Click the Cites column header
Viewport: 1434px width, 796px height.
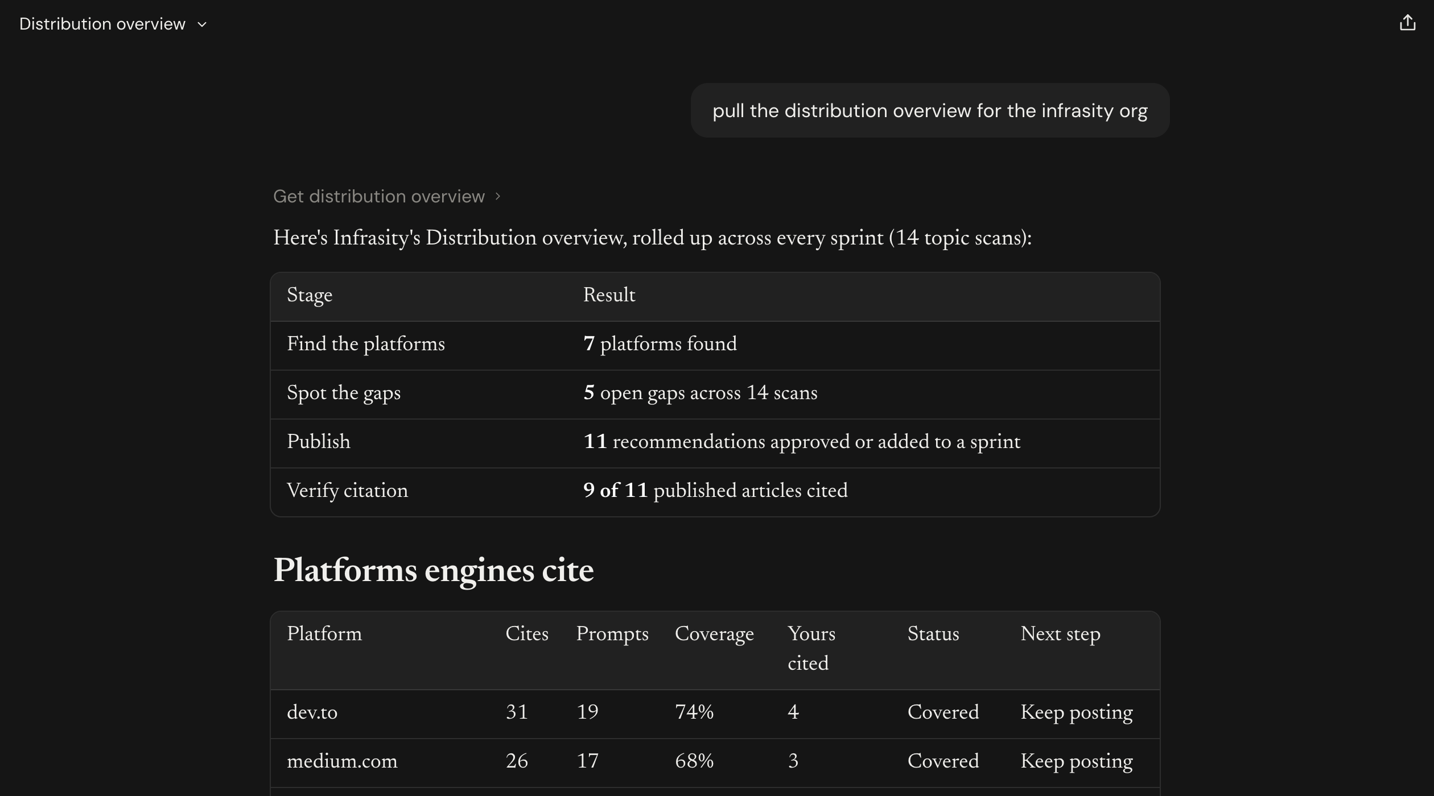[x=527, y=634]
